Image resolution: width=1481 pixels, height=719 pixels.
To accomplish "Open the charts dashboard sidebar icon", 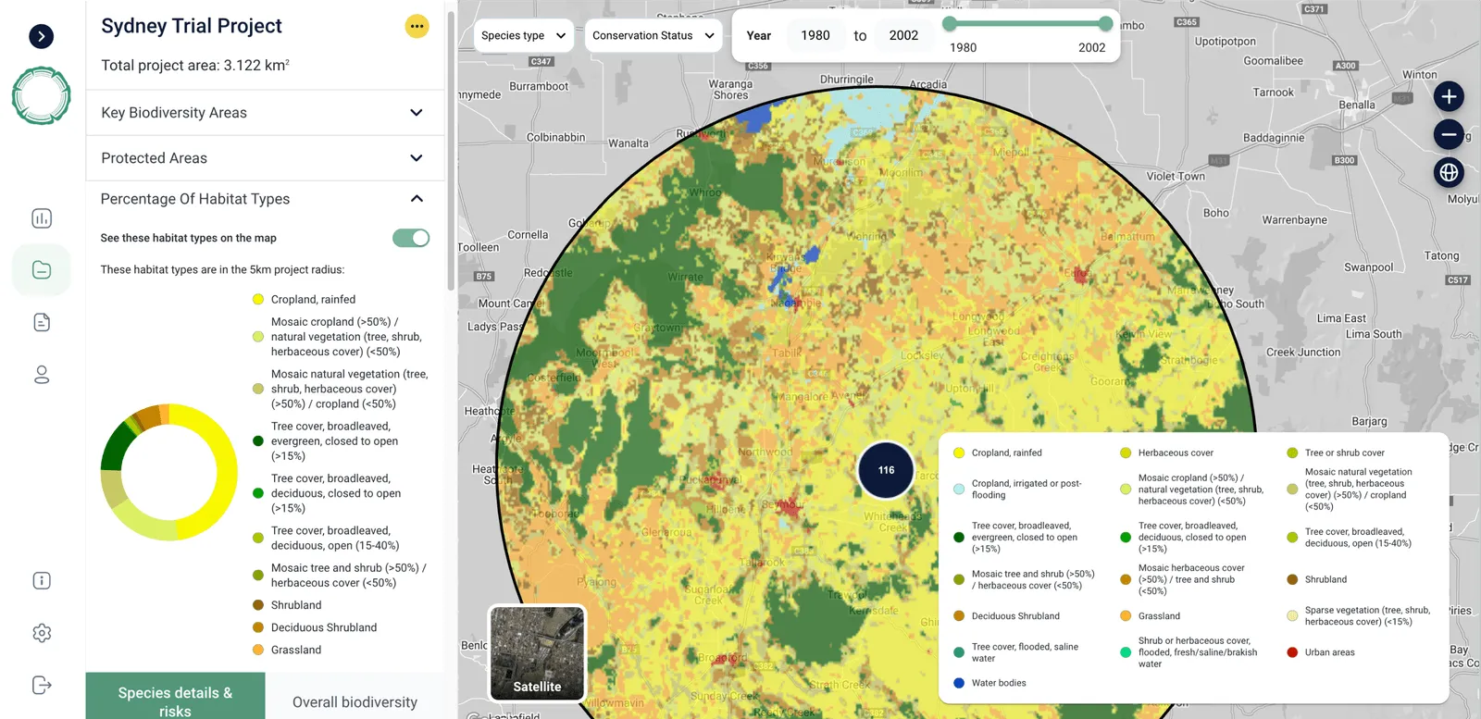I will (x=42, y=218).
